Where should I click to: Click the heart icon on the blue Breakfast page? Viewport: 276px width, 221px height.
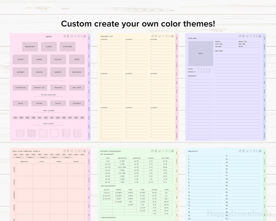[251, 151]
